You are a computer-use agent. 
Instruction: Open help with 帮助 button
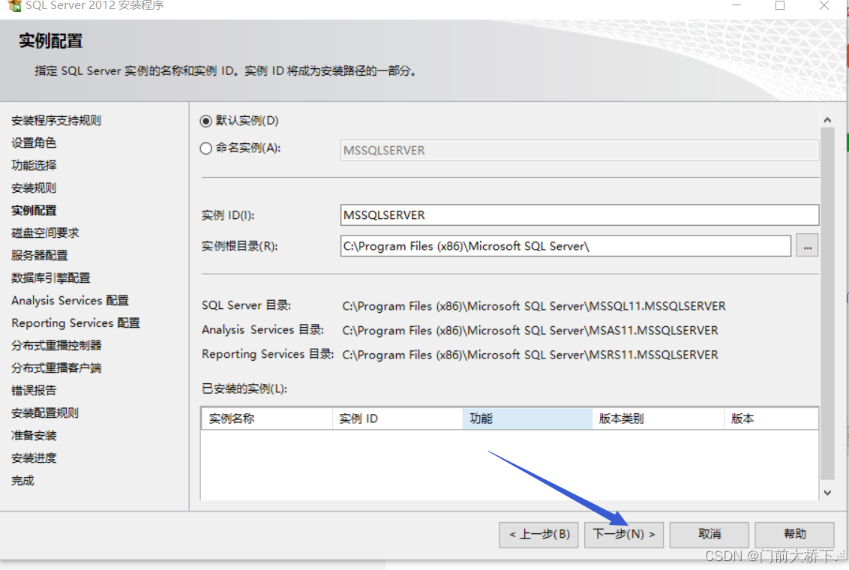click(x=794, y=535)
